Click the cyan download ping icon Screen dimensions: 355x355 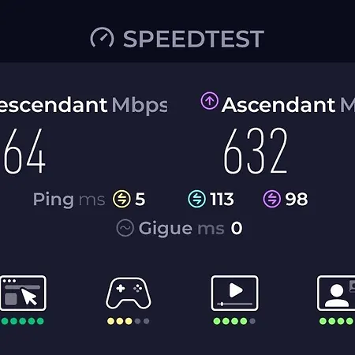pyautogui.click(x=196, y=199)
